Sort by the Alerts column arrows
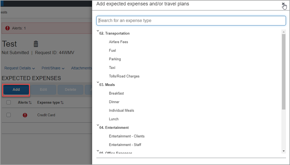The height and width of the screenshot is (165, 290). point(30,102)
